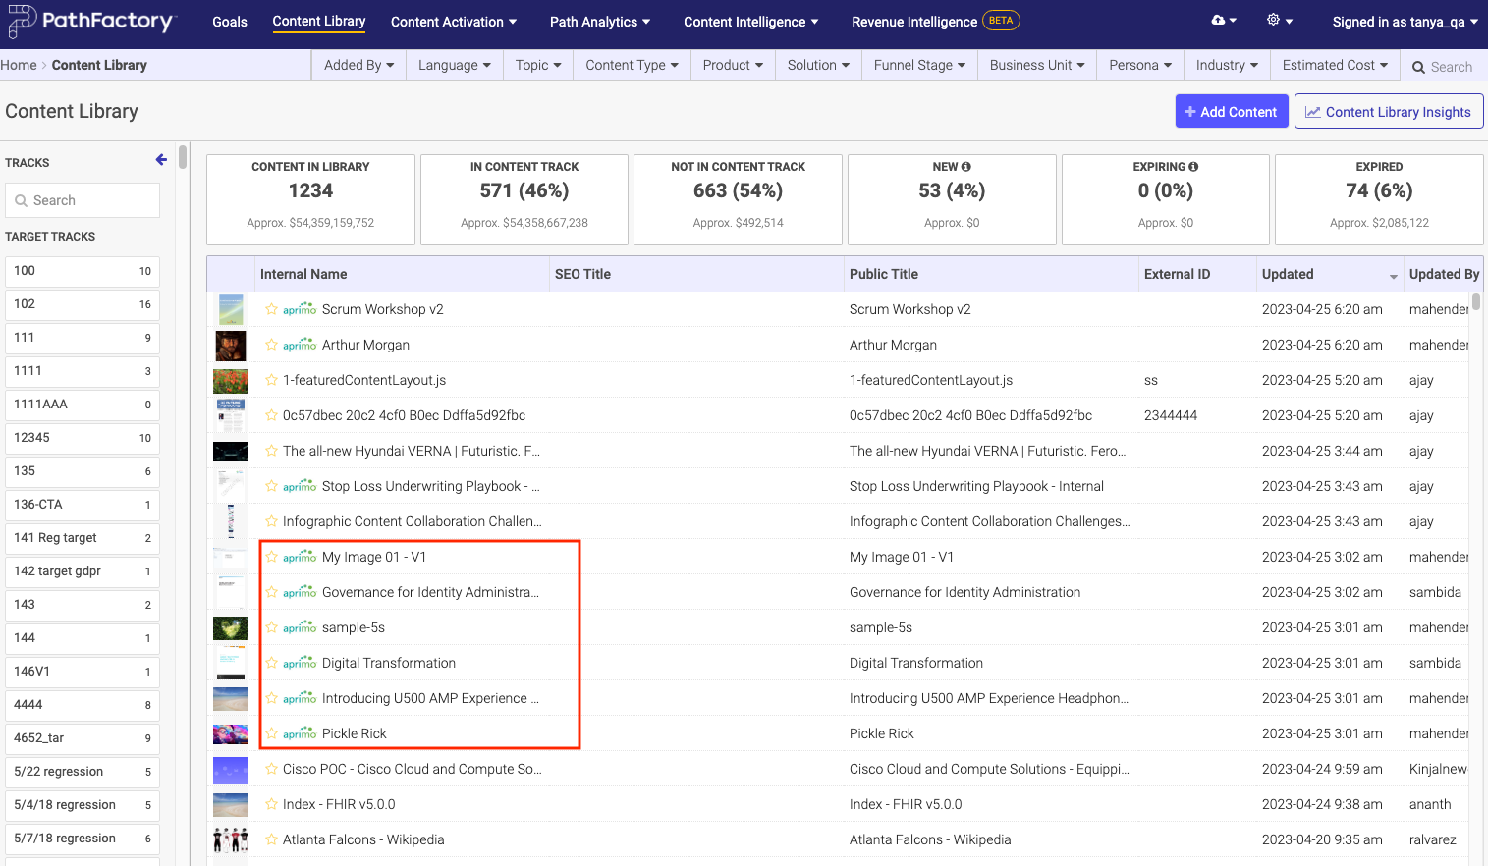Open the Funnel Stage filter dropdown
This screenshot has width=1488, height=866.
click(x=919, y=65)
